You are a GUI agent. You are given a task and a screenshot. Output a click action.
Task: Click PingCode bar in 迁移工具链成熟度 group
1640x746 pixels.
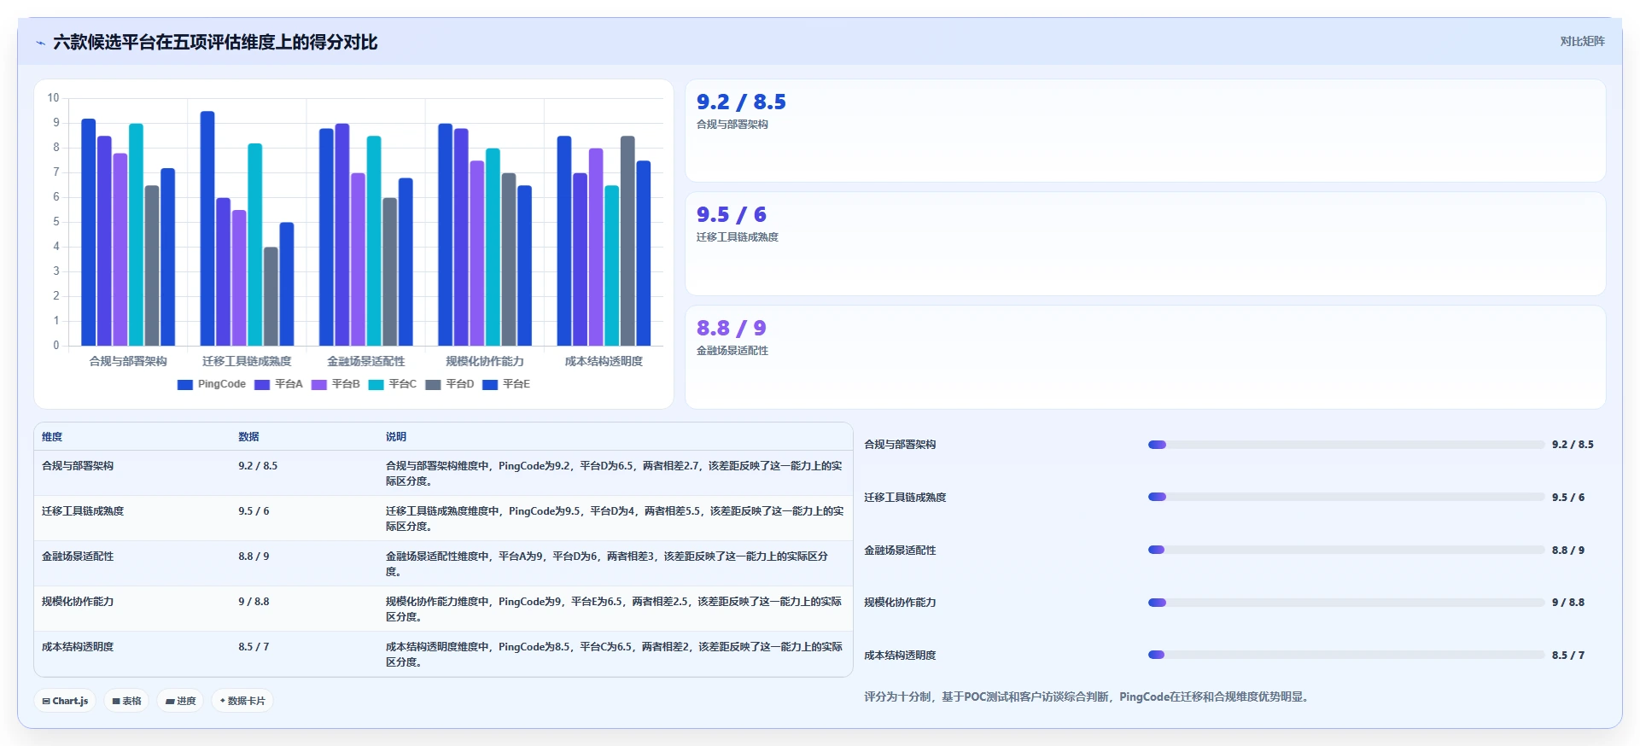click(207, 229)
